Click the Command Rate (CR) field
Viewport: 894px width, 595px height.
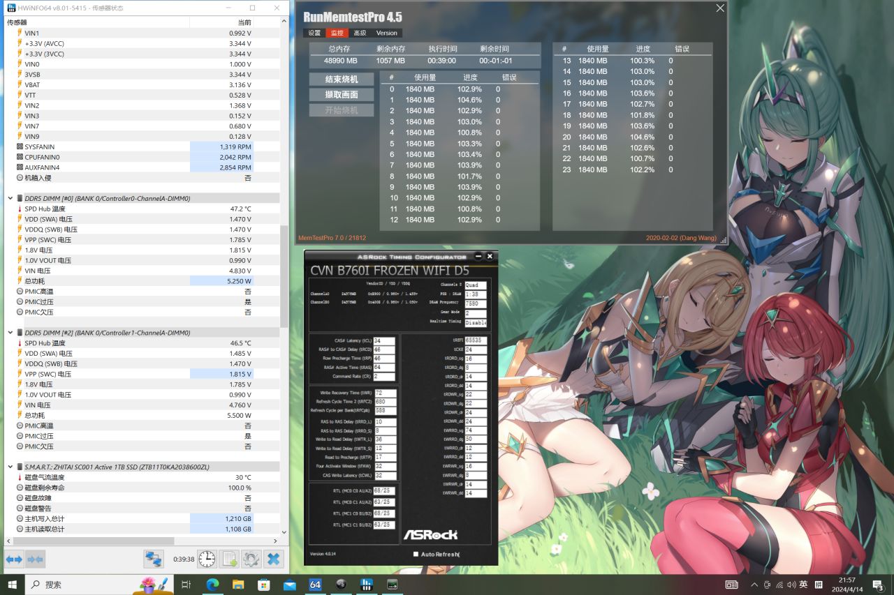pyautogui.click(x=385, y=377)
